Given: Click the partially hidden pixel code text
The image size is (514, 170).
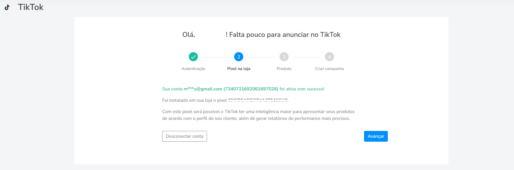Looking at the screenshot, I should 258,100.
